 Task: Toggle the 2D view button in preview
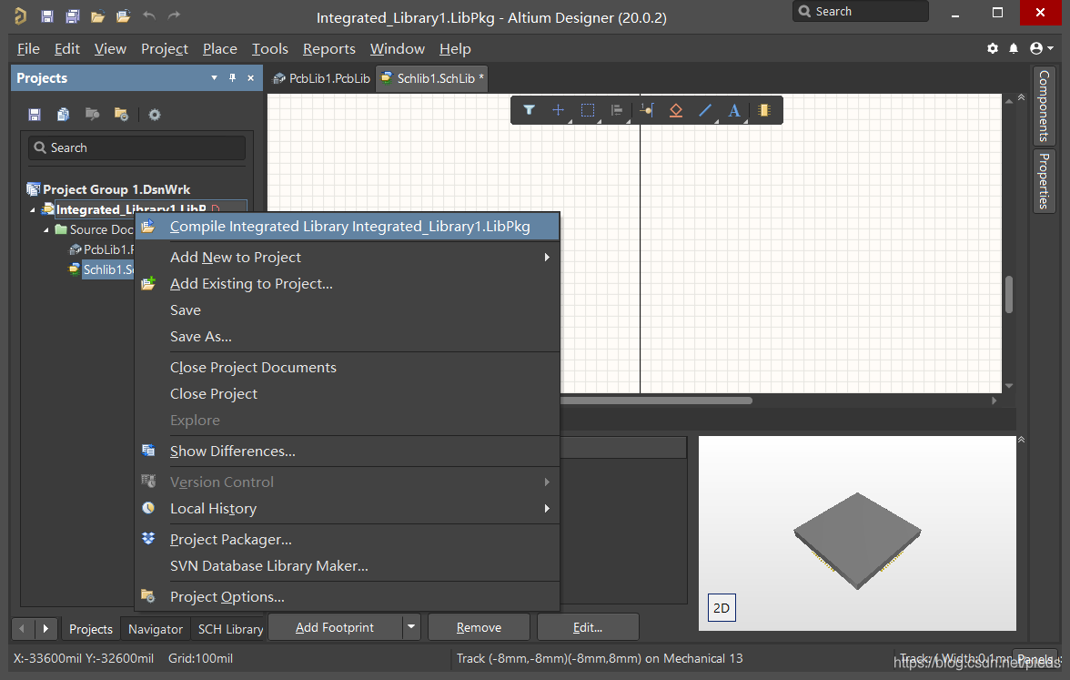click(x=721, y=608)
